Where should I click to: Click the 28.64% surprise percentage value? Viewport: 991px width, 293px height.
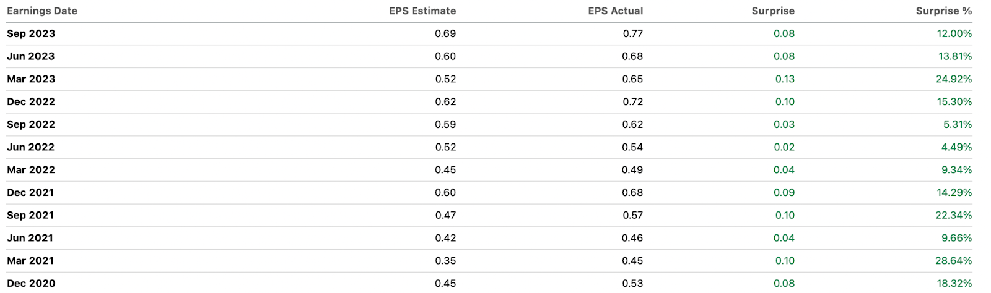click(x=953, y=261)
